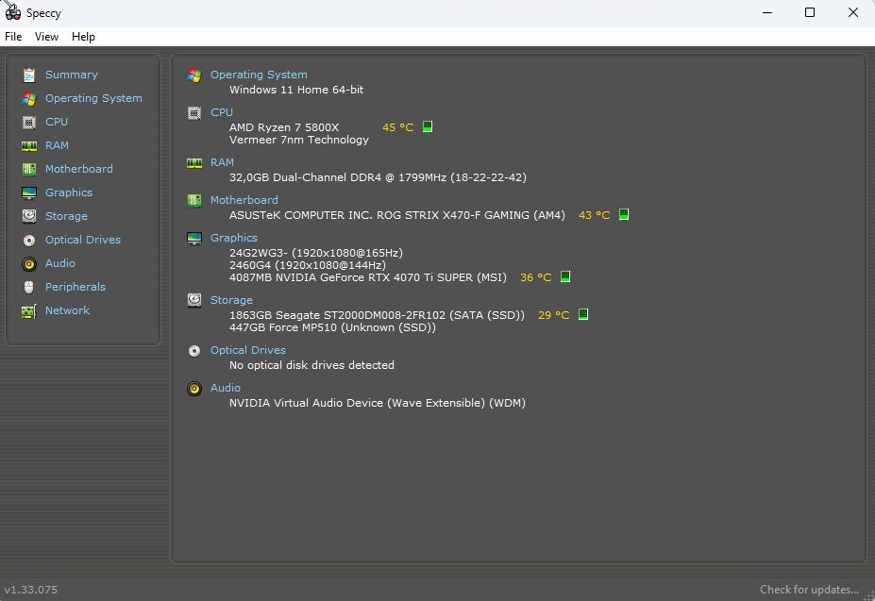The width and height of the screenshot is (875, 601).
Task: Click the Optical Drives disc icon in sidebar
Action: tap(29, 240)
